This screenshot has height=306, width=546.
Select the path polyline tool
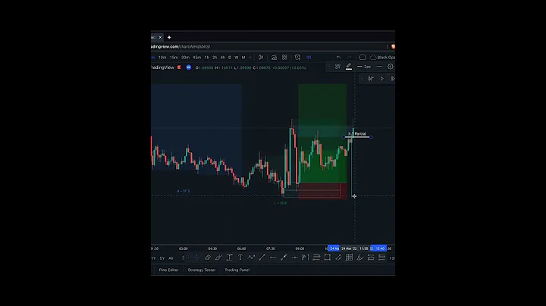point(251,258)
